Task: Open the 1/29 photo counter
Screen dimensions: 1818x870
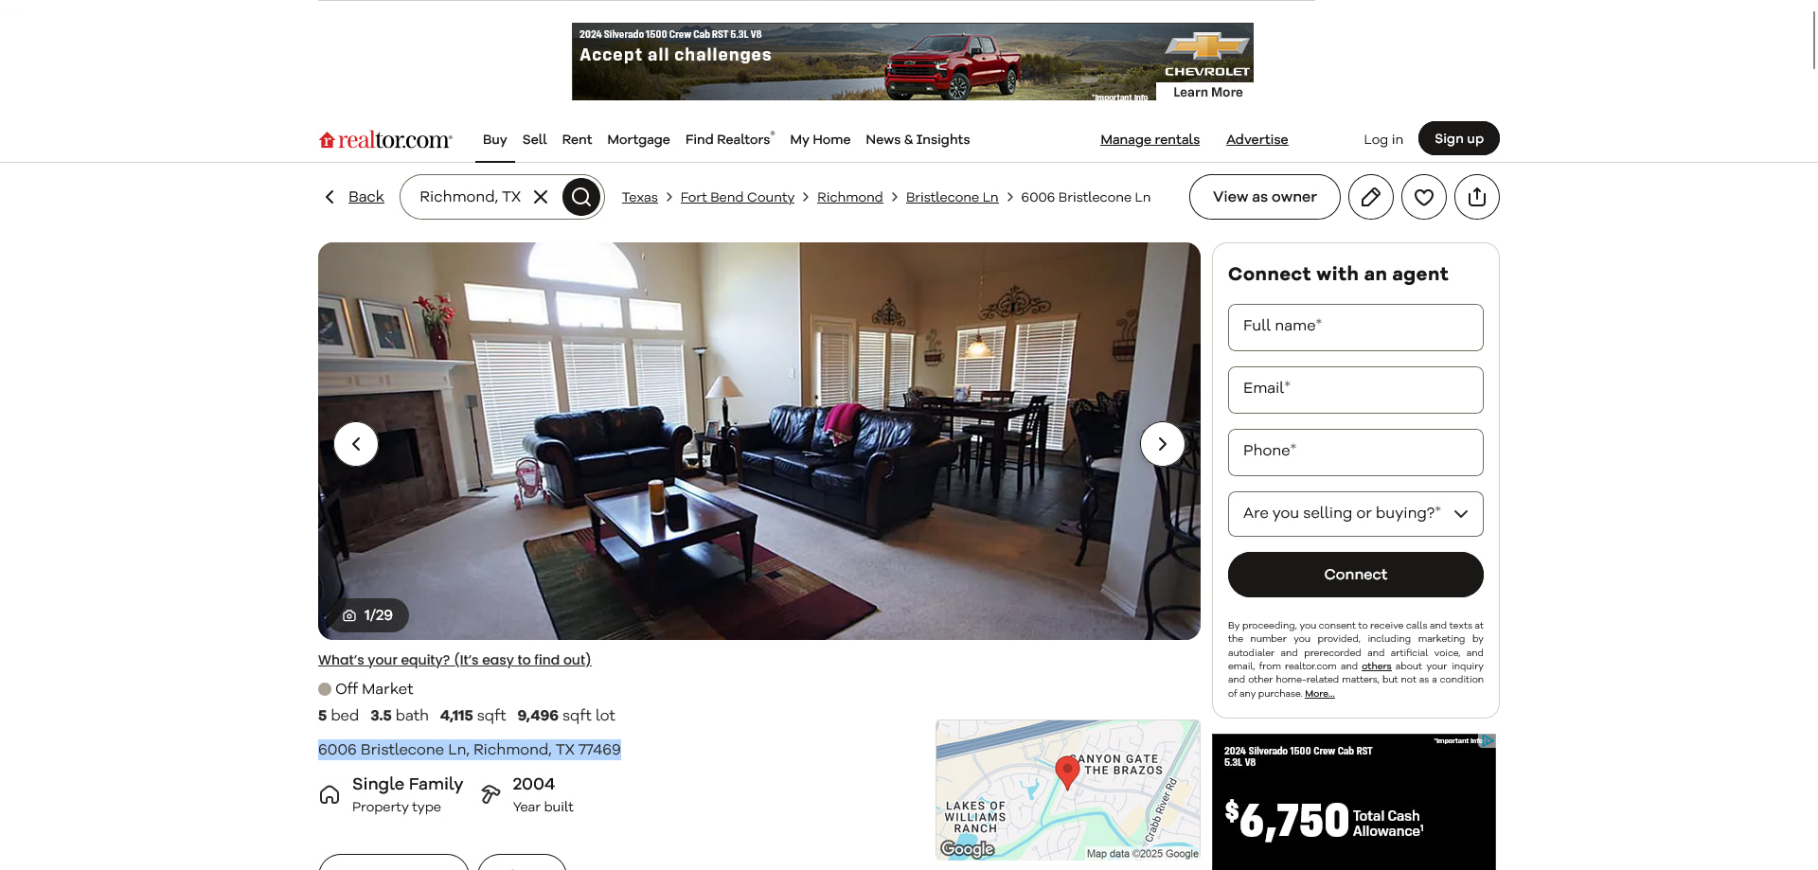Action: pos(369,615)
